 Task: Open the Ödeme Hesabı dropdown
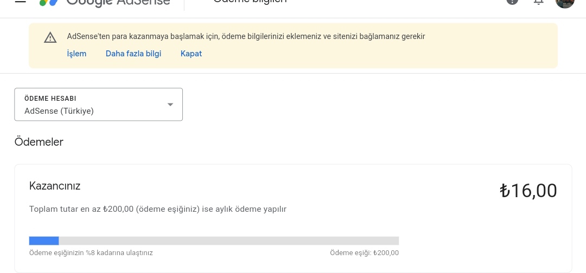(x=98, y=105)
